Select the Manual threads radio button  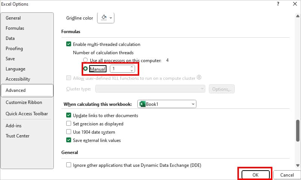(x=85, y=69)
